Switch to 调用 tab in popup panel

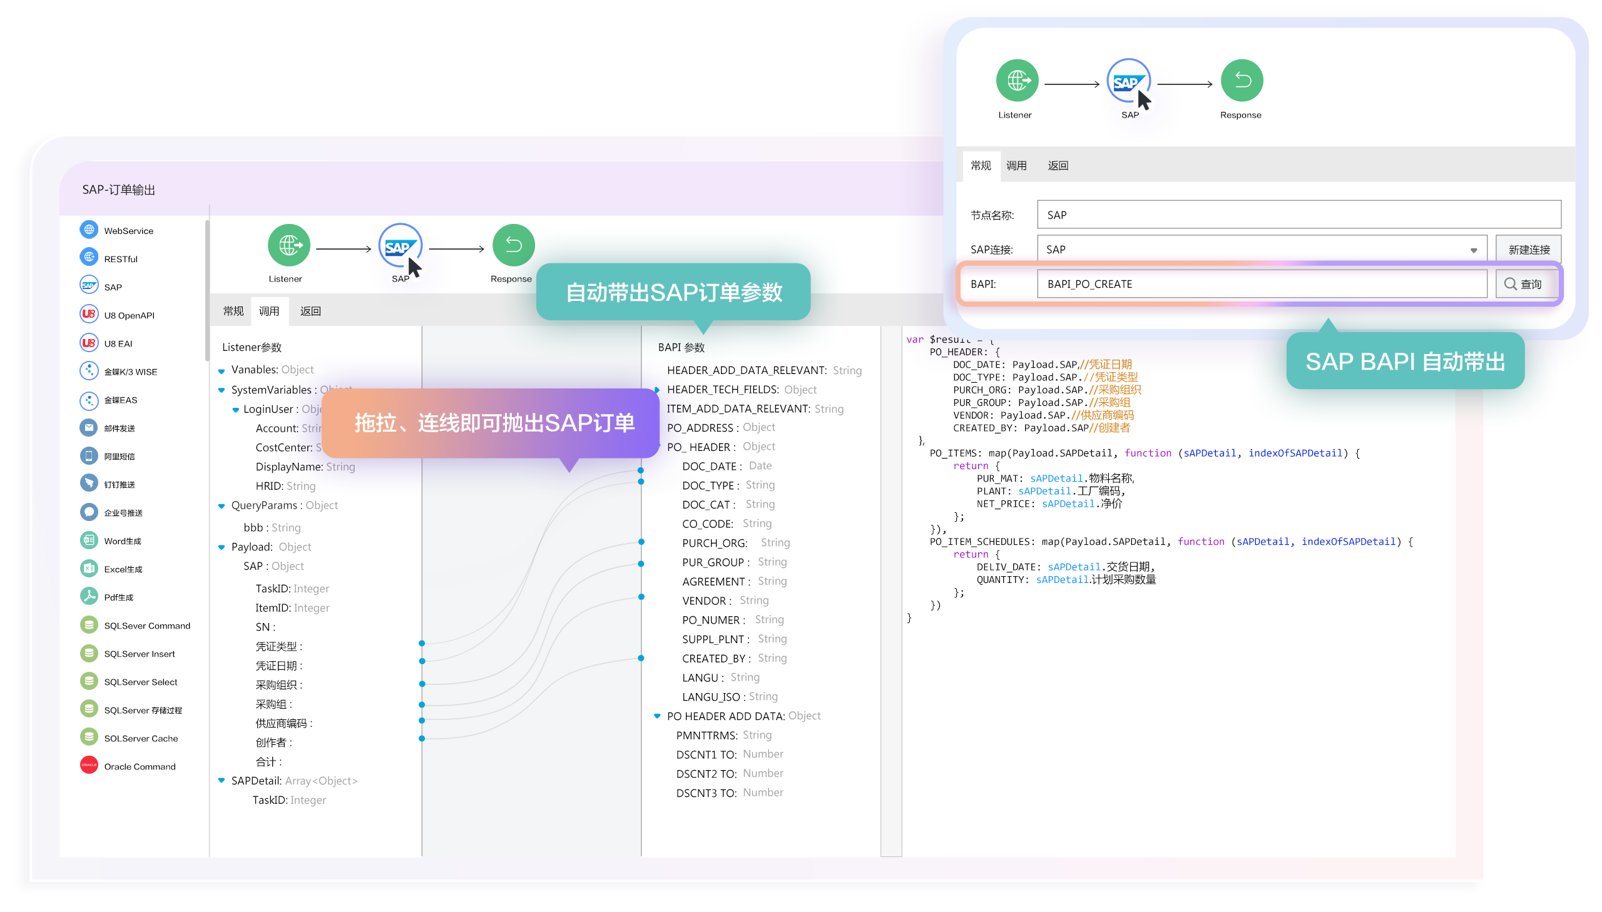[x=1016, y=165]
